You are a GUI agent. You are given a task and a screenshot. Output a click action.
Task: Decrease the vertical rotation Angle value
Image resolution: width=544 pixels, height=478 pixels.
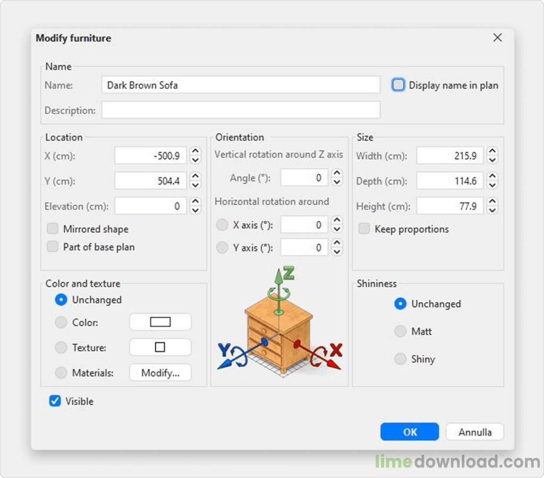point(336,181)
